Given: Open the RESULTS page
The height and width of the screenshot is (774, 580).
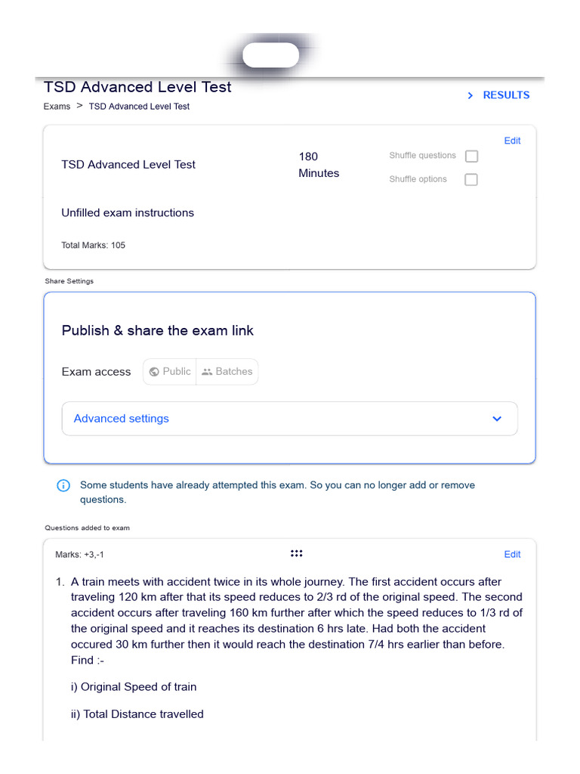Looking at the screenshot, I should pyautogui.click(x=506, y=95).
